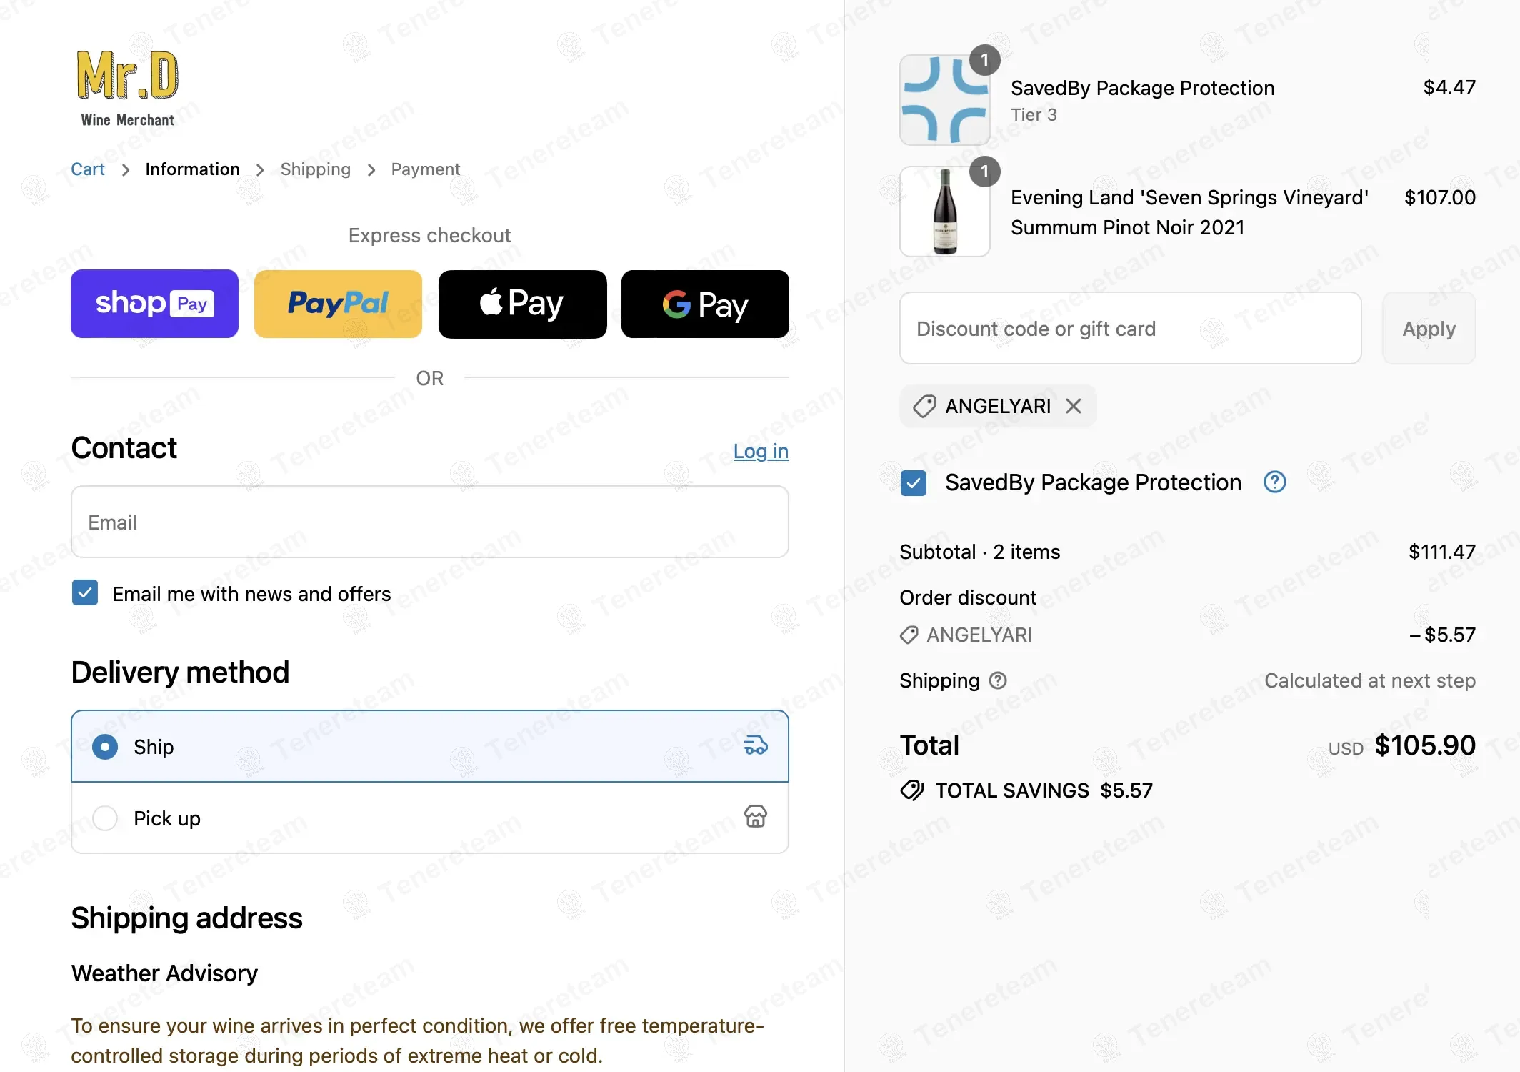Select the Pick up delivery option
The height and width of the screenshot is (1072, 1520).
click(x=105, y=818)
